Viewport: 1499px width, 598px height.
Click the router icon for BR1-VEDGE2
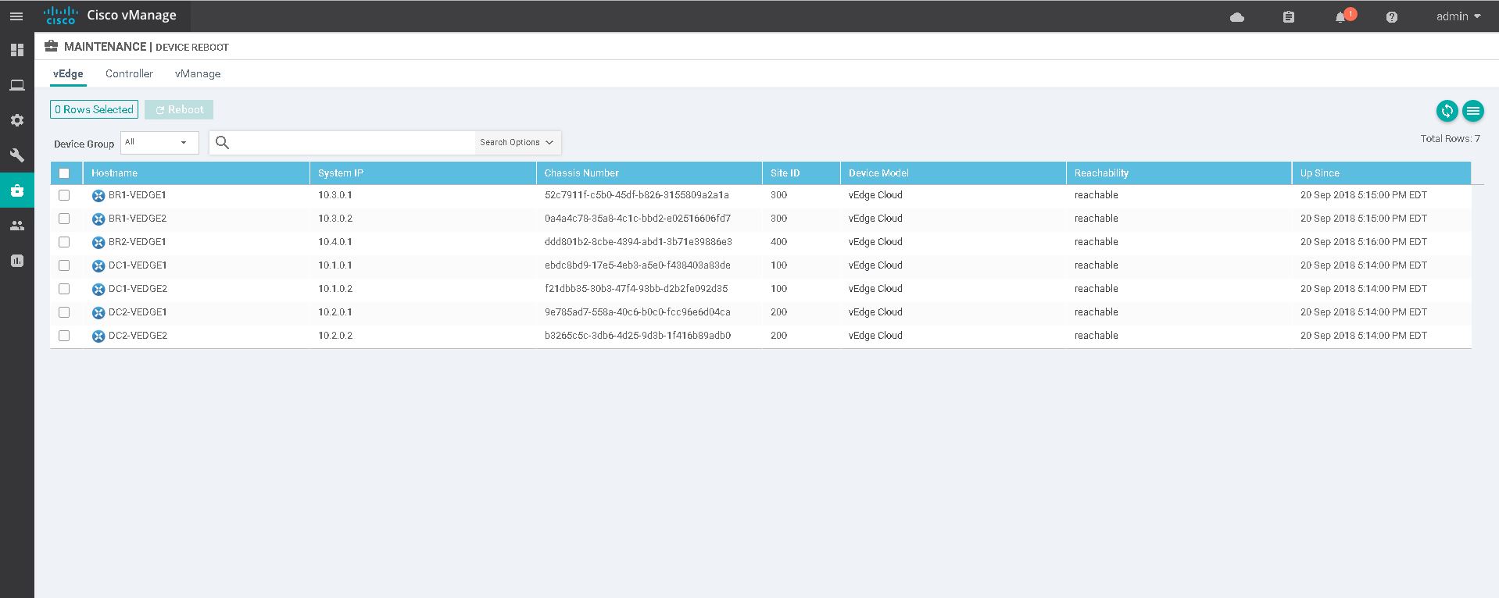click(x=98, y=219)
